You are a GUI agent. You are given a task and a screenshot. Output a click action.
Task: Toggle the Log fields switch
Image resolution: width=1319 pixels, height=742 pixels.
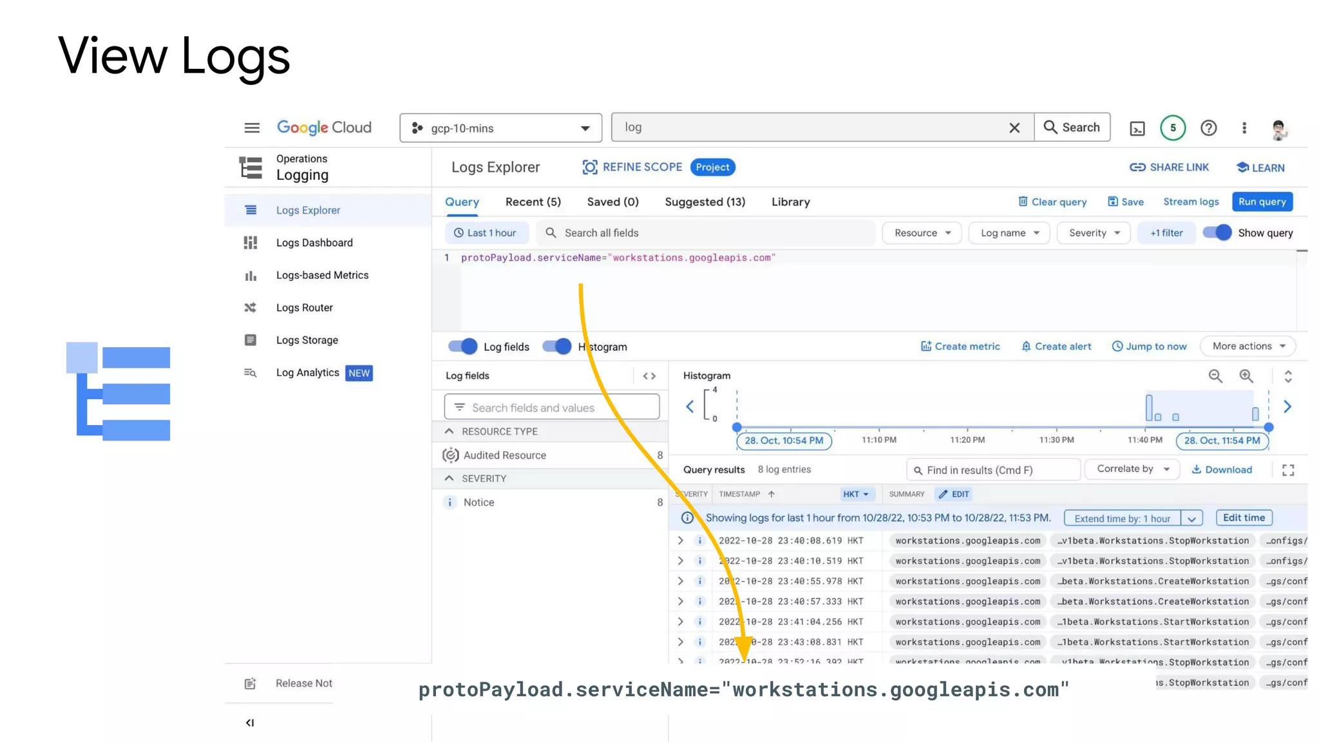[x=463, y=347]
